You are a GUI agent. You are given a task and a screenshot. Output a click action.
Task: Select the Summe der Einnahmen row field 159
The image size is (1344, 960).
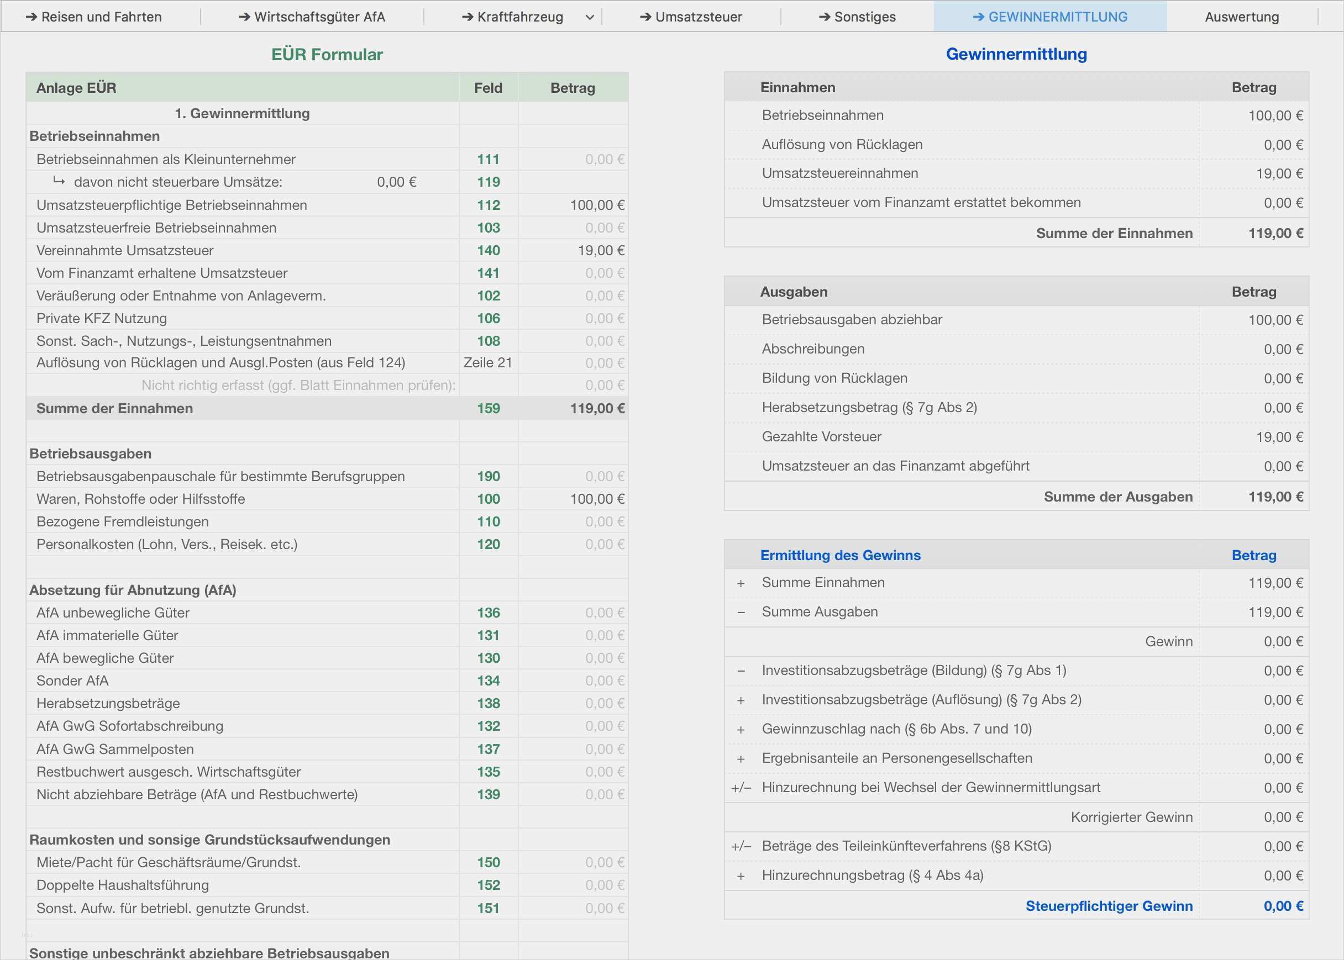pos(489,409)
